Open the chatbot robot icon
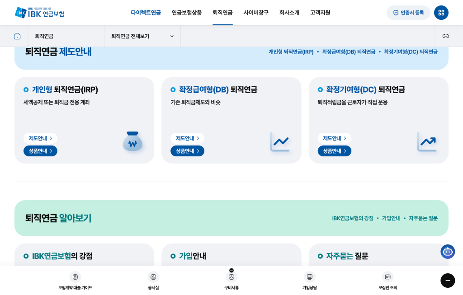The height and width of the screenshot is (295, 463). click(x=447, y=252)
